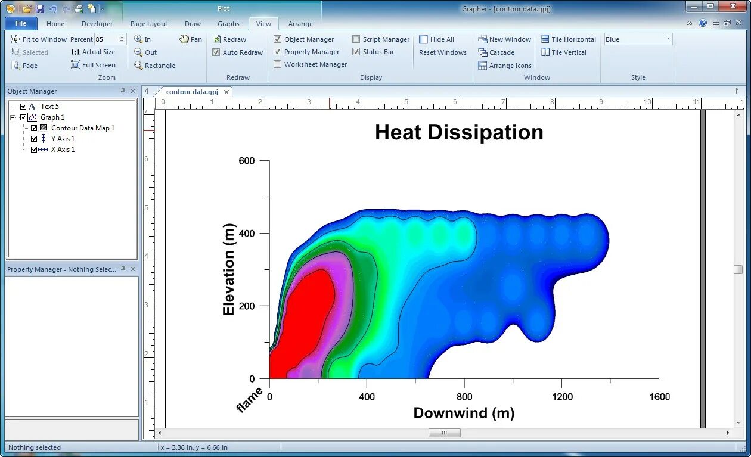751x457 pixels.
Task: Minimize the ribbon with the caret arrow
Action: click(690, 24)
